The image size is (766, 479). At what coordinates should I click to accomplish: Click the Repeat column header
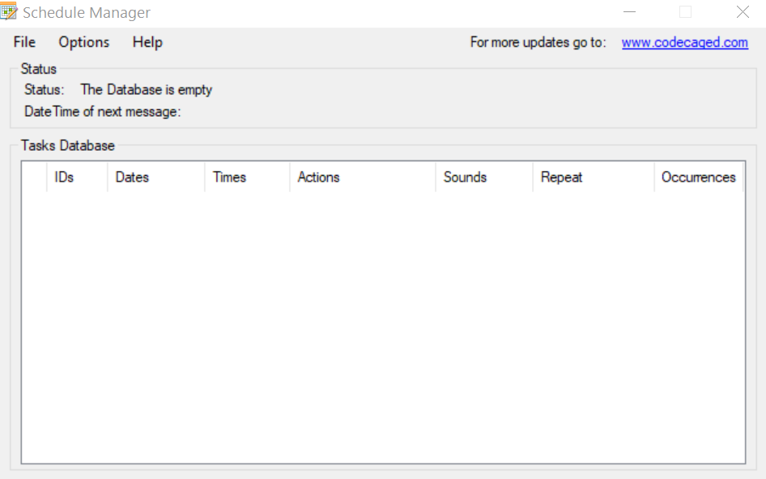pyautogui.click(x=561, y=177)
